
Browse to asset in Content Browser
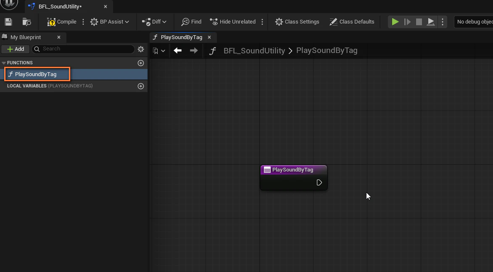(27, 22)
